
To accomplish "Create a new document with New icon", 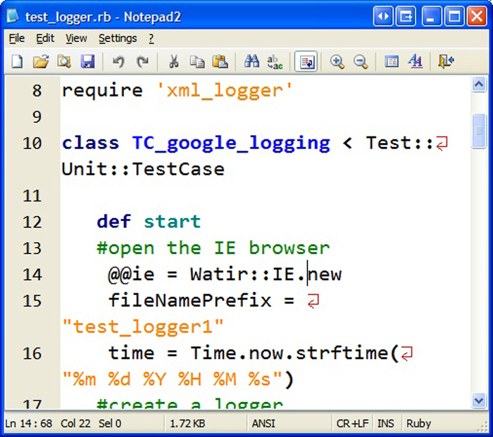I will [18, 61].
